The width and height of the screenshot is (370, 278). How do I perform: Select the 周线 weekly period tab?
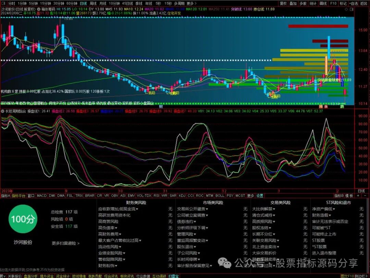coord(93,3)
